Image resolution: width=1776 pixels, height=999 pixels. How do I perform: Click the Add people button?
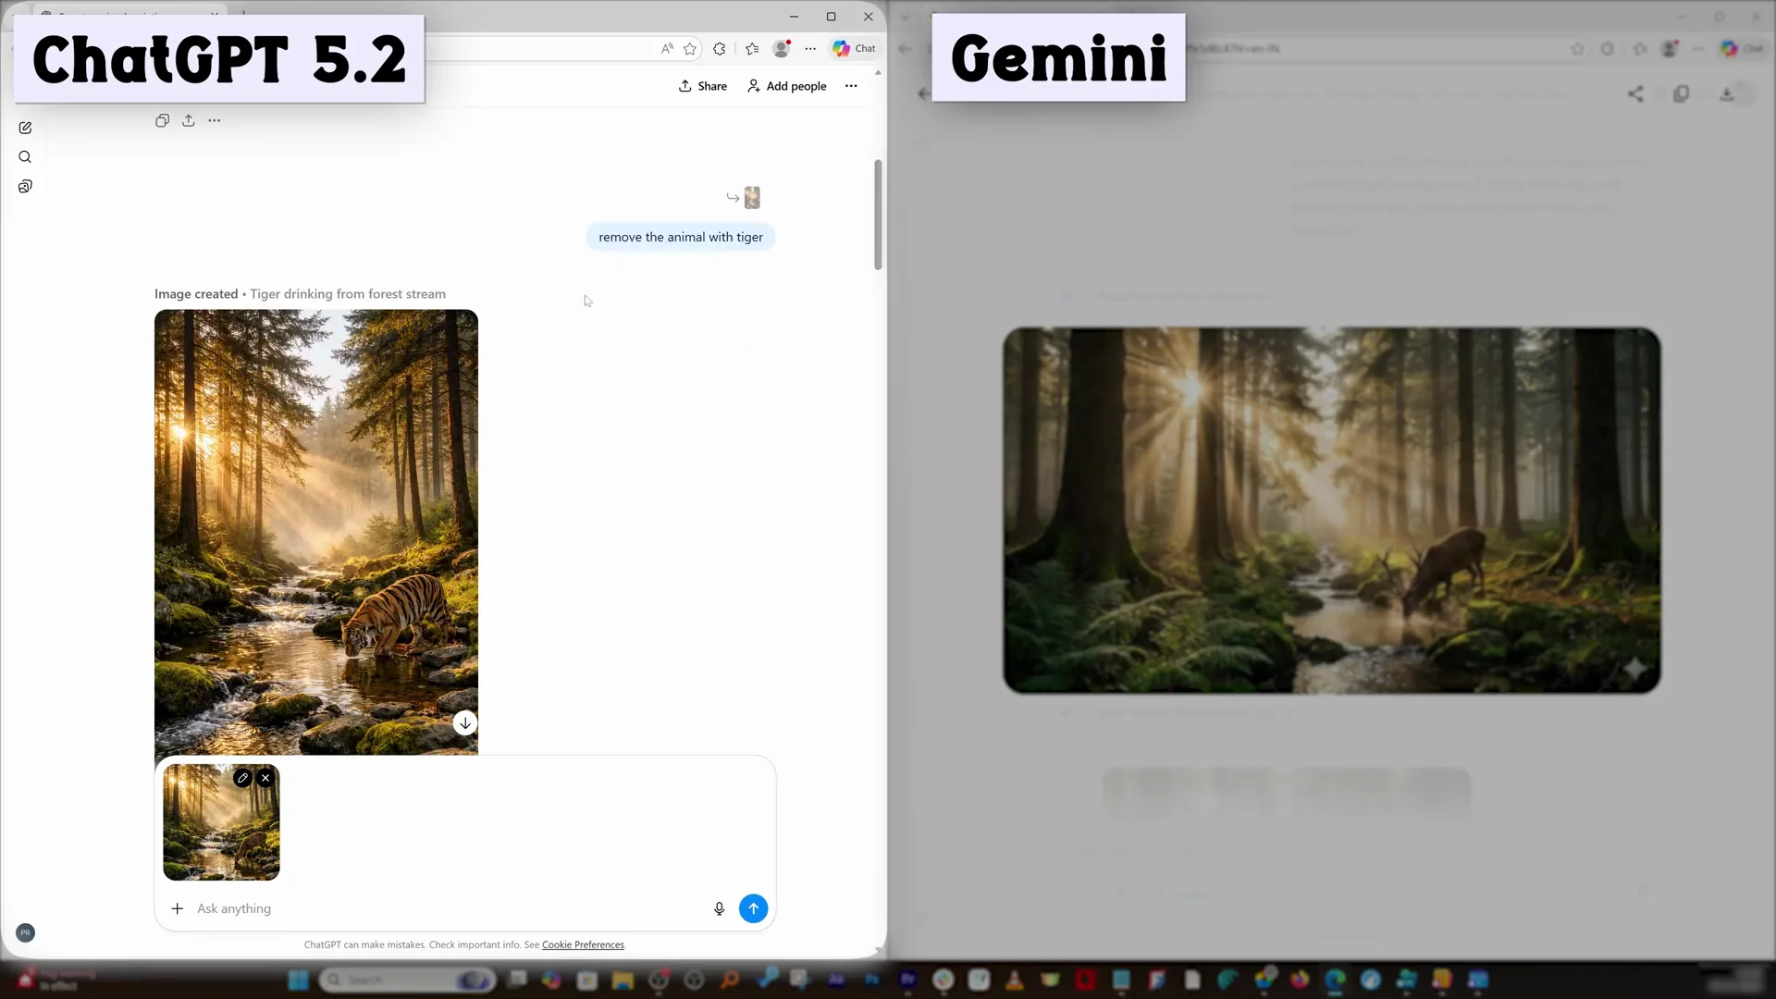786,85
